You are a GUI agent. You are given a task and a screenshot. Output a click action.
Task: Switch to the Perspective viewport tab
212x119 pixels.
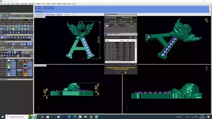tap(67, 15)
